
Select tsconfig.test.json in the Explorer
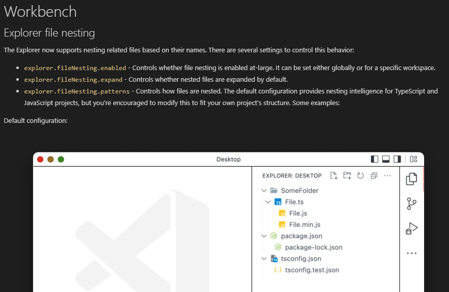326,270
